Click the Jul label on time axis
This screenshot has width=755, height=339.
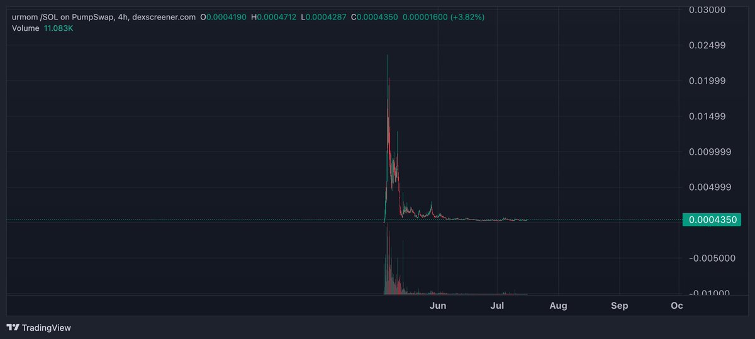pyautogui.click(x=497, y=306)
